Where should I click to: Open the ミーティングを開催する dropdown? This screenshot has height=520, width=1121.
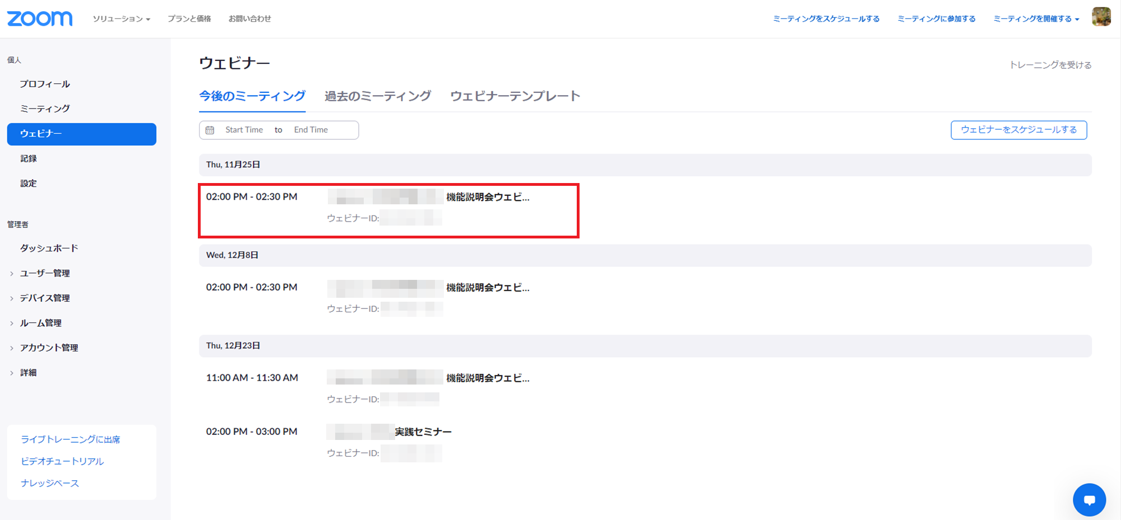coord(1036,18)
